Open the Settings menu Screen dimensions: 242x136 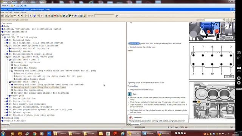pyautogui.click(x=16, y=12)
